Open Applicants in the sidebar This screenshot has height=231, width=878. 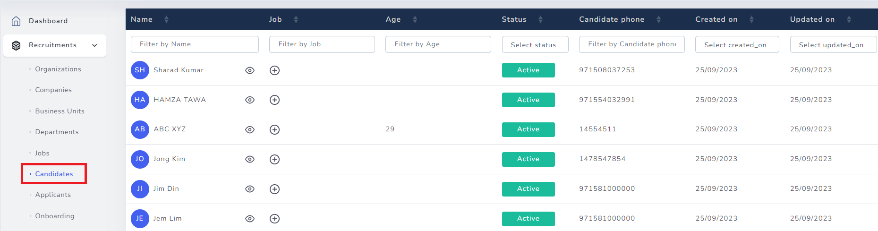point(53,195)
